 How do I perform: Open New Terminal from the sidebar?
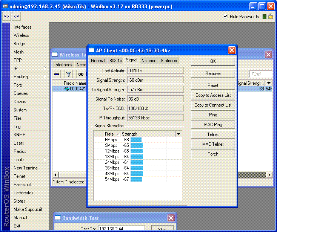click(26, 168)
